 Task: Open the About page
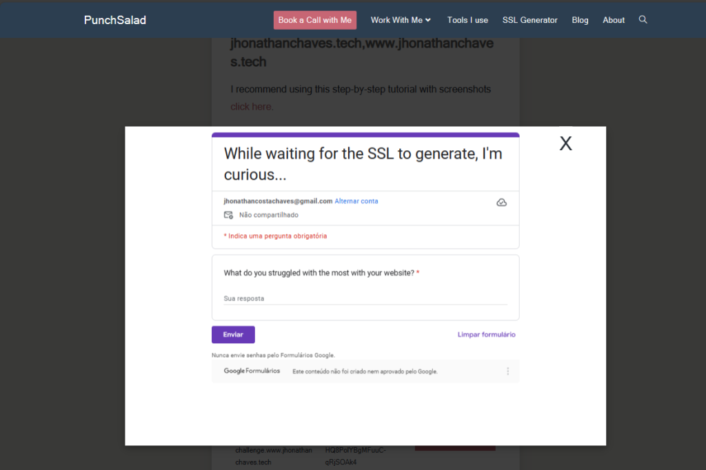click(x=613, y=20)
